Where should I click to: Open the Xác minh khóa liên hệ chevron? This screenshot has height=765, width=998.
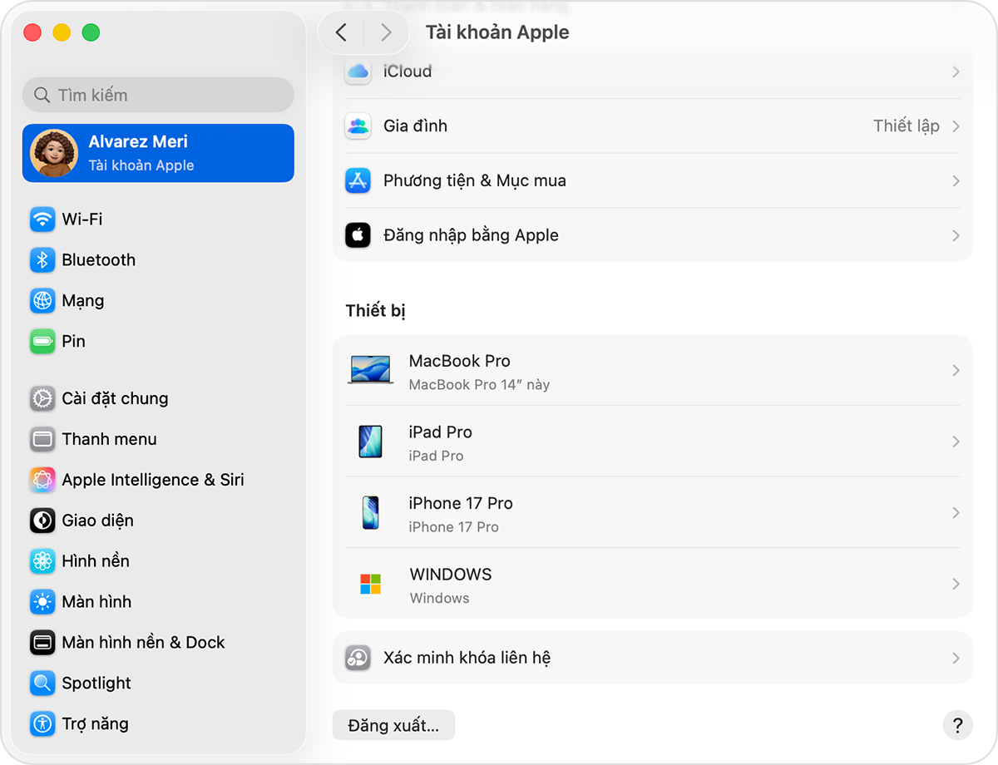pos(956,657)
